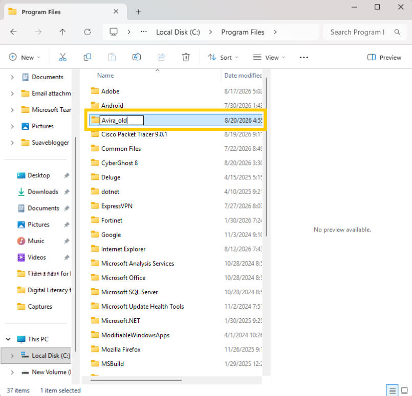The height and width of the screenshot is (396, 412).
Task: Select Cisco Packet Tracer 9.0.1 folder
Action: [x=134, y=134]
